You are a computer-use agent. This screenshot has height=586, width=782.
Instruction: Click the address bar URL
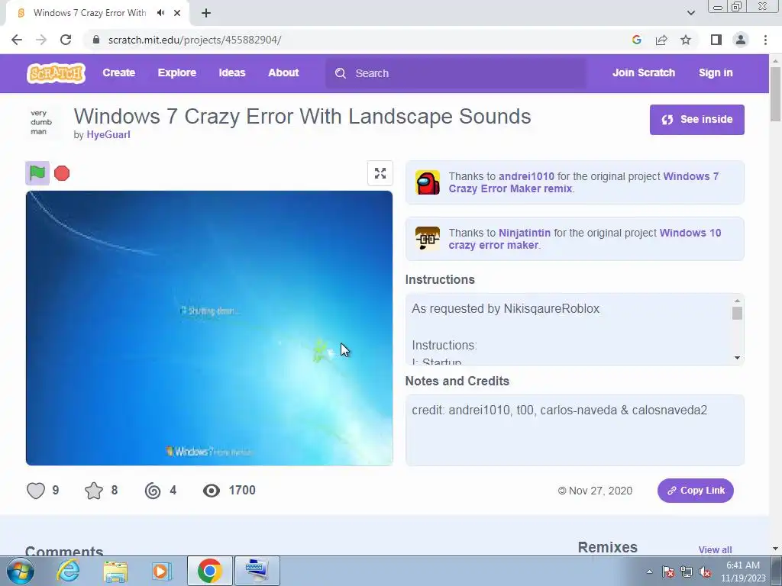(x=195, y=40)
